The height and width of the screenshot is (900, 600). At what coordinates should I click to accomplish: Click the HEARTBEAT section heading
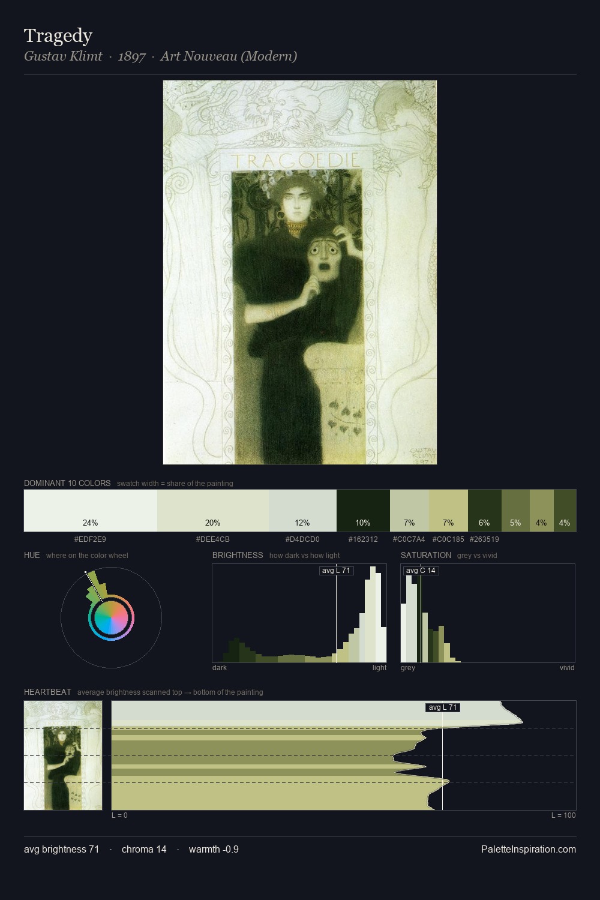(x=47, y=692)
